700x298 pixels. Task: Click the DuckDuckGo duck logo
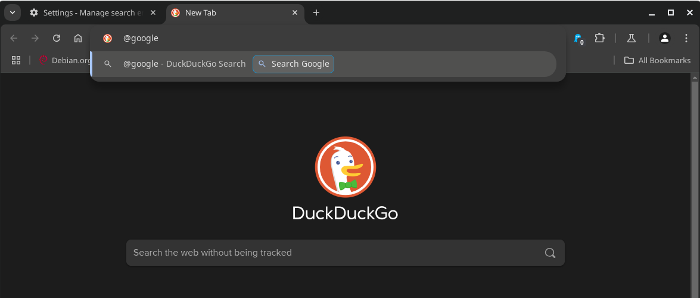tap(345, 167)
